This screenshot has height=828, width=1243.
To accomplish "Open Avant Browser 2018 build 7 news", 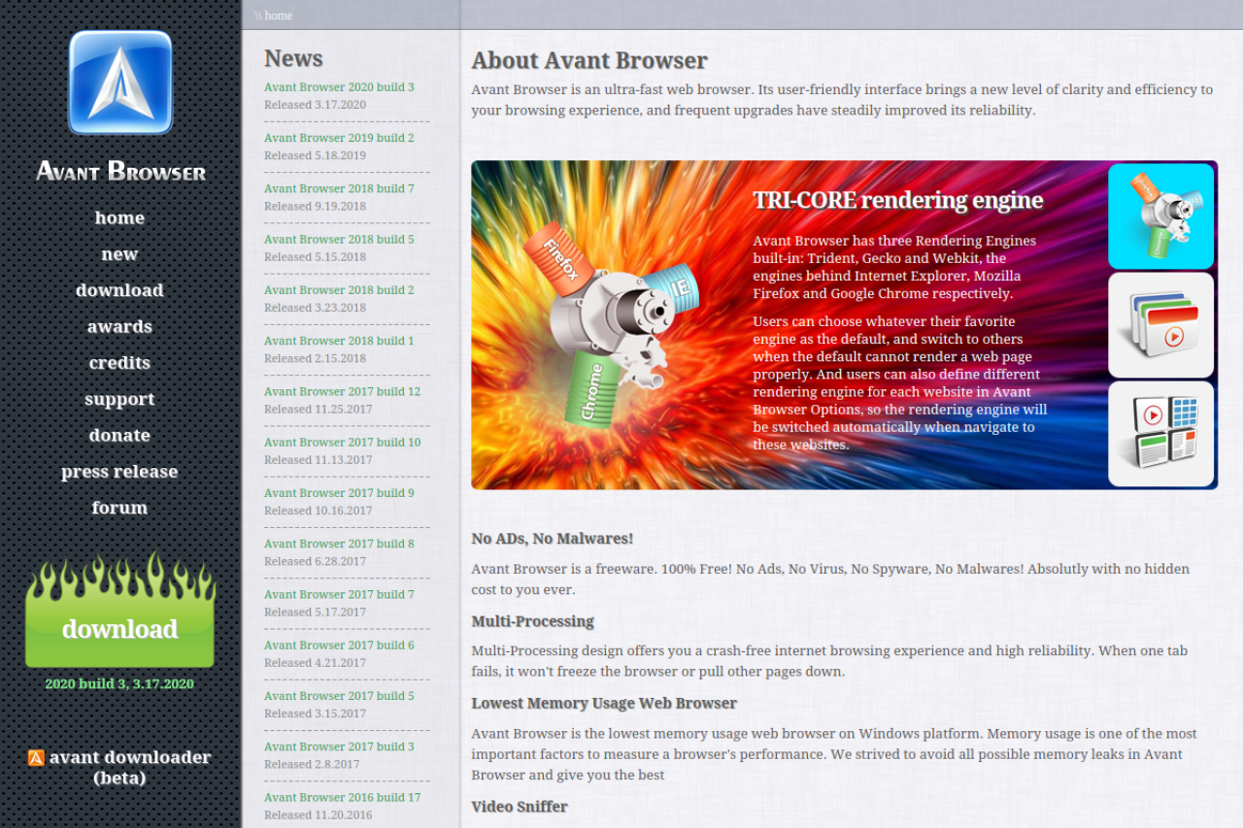I will click(339, 188).
